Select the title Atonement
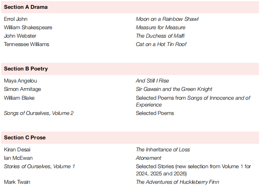260x189 pixels. point(148,158)
